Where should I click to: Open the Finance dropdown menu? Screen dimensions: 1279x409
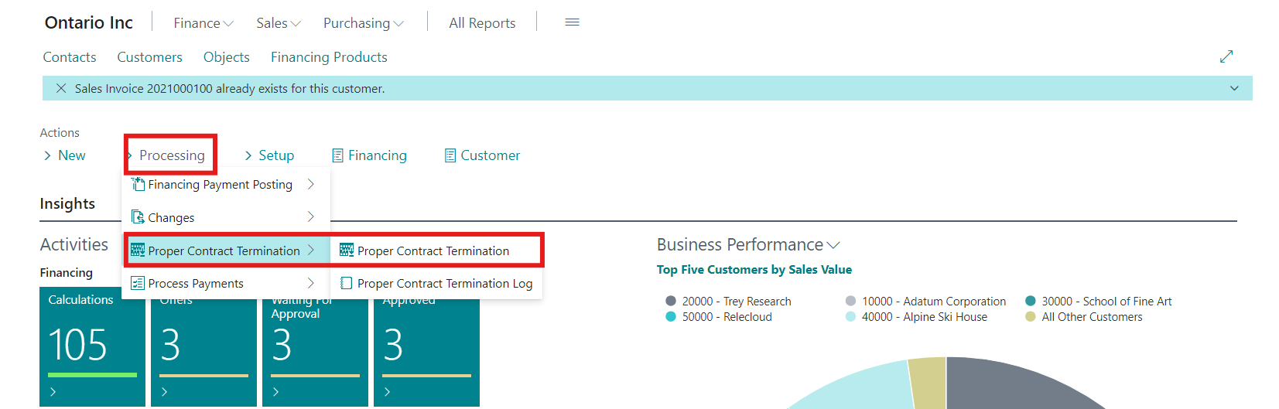[x=203, y=23]
